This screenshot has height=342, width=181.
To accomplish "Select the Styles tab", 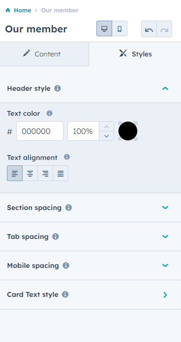I will 135,54.
